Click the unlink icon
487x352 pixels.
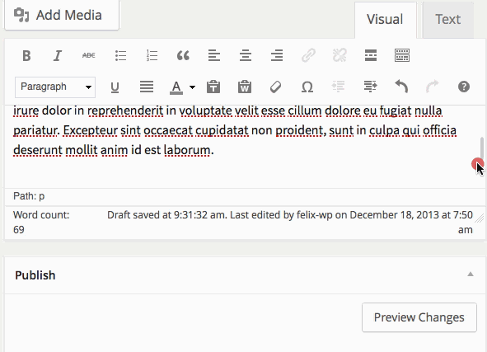(x=339, y=56)
